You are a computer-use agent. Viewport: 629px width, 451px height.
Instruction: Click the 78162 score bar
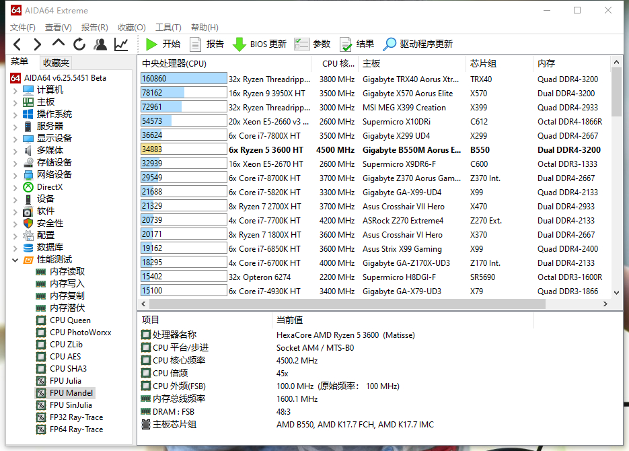click(184, 93)
